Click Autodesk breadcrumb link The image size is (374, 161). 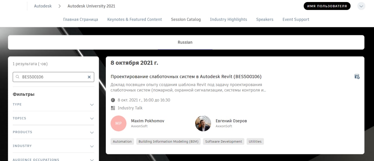43,6
